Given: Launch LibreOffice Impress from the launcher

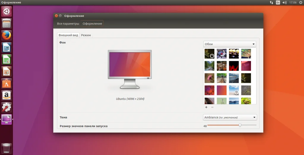Looking at the screenshot, I should tap(7, 72).
